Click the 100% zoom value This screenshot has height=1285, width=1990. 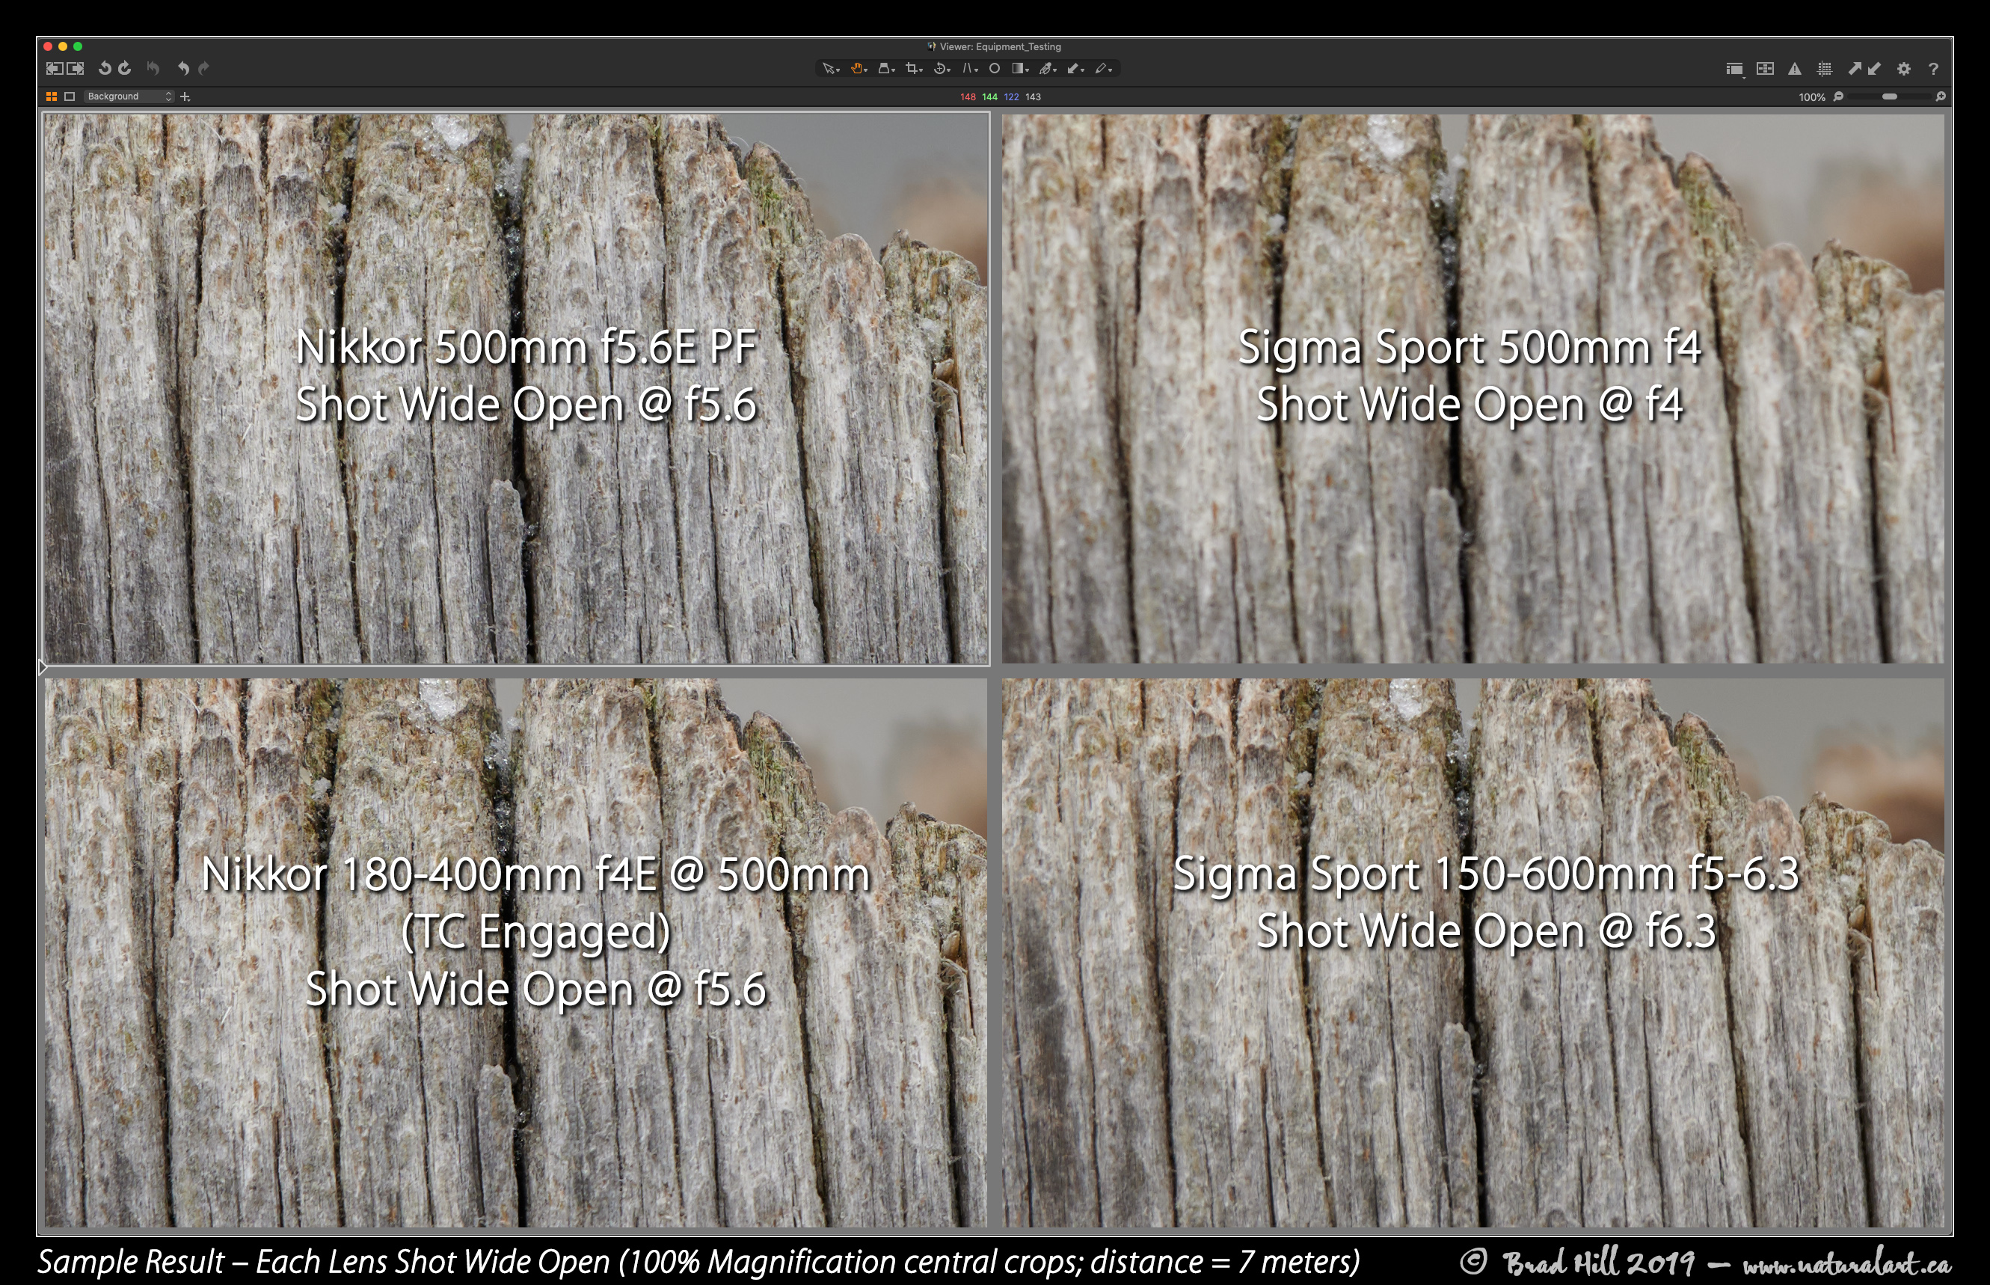pos(1812,98)
